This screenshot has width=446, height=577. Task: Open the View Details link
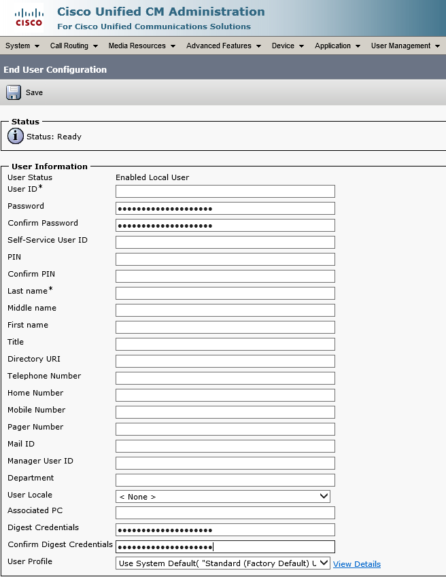click(356, 564)
